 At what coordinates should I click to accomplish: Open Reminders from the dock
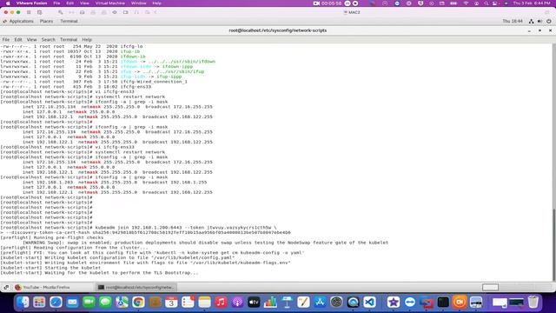[x=188, y=302]
